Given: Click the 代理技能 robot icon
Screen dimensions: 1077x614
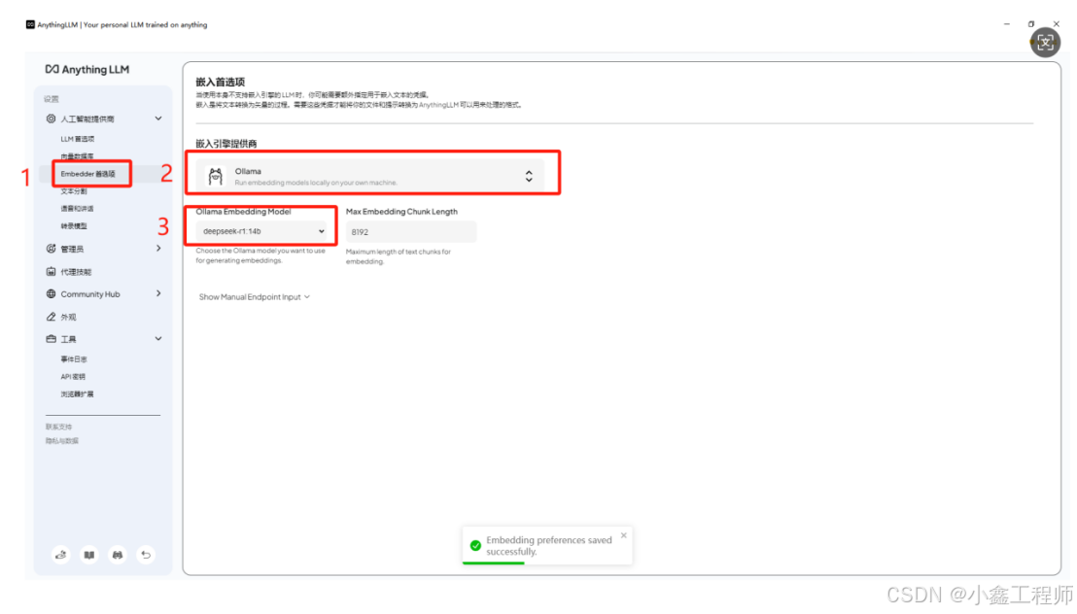Looking at the screenshot, I should 51,271.
